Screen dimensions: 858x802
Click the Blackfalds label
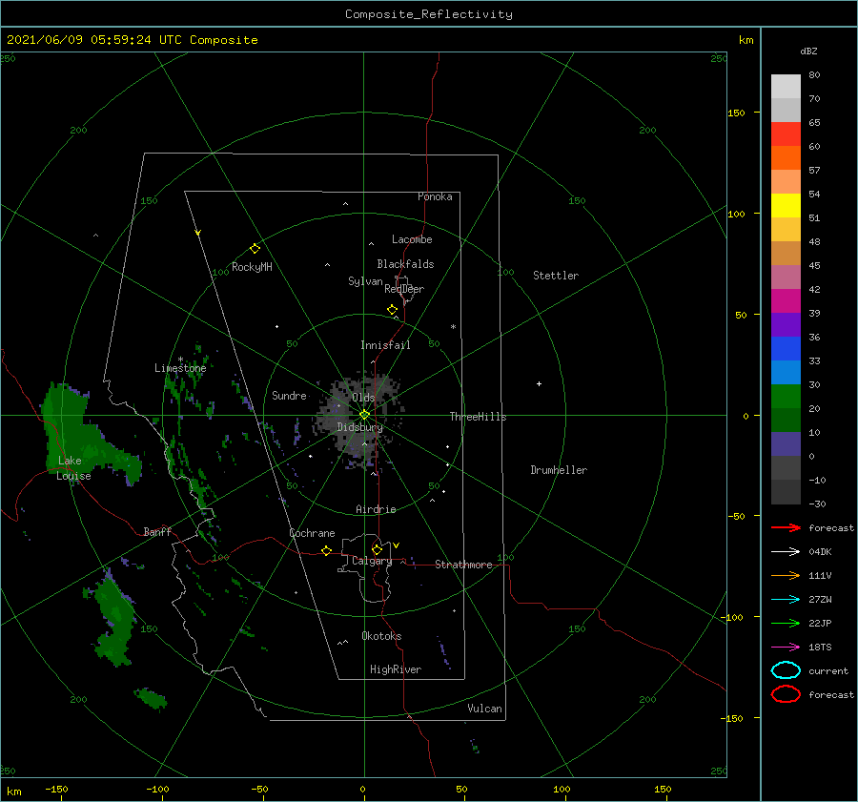pos(405,264)
